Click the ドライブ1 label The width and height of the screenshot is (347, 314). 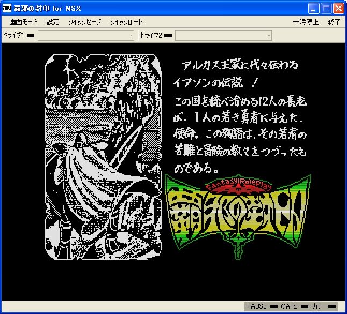click(x=13, y=35)
